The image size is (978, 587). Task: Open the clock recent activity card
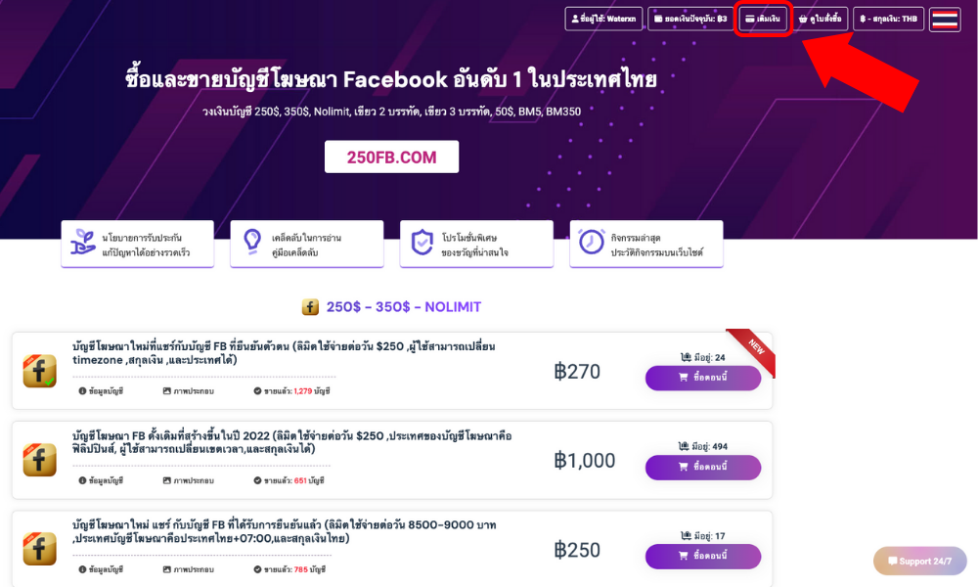click(x=646, y=244)
